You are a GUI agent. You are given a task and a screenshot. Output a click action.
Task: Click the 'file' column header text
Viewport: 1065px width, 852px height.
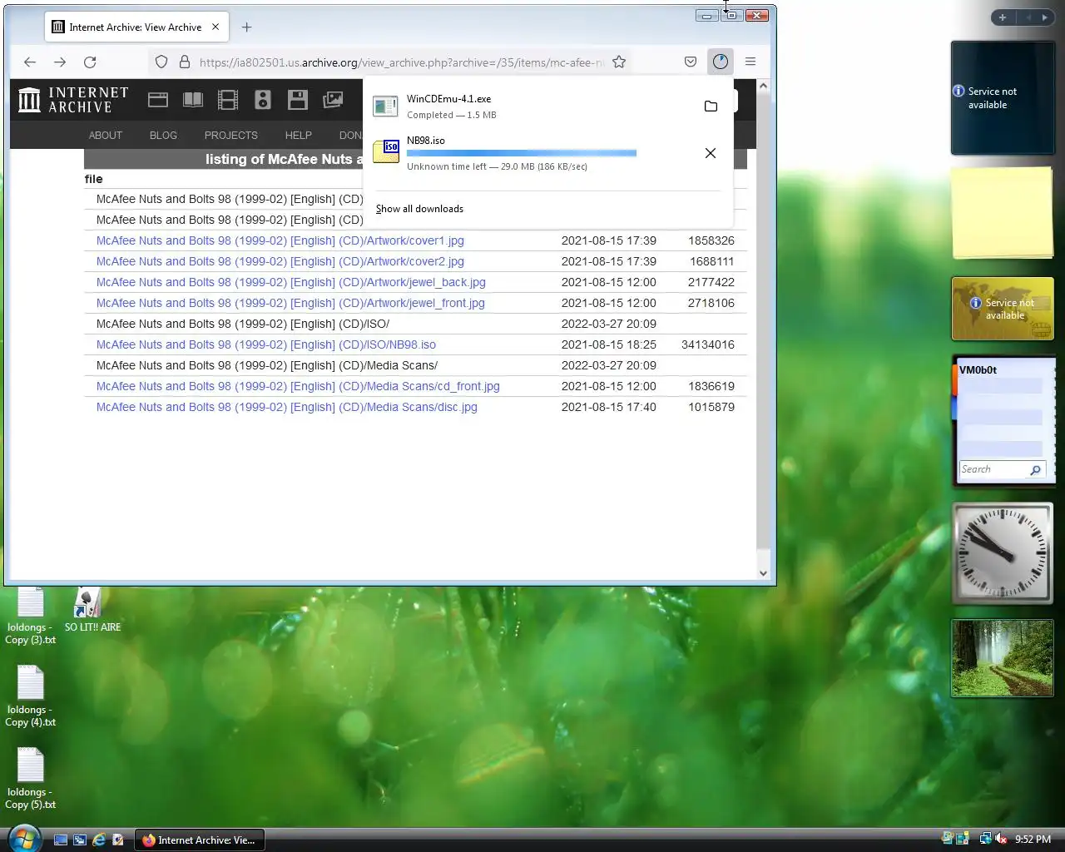[94, 179]
